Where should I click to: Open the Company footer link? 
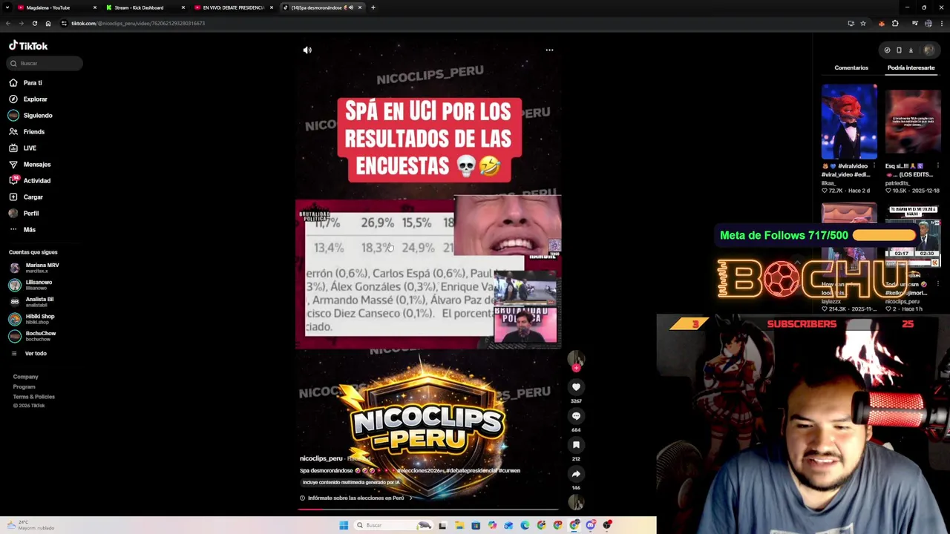coord(25,377)
